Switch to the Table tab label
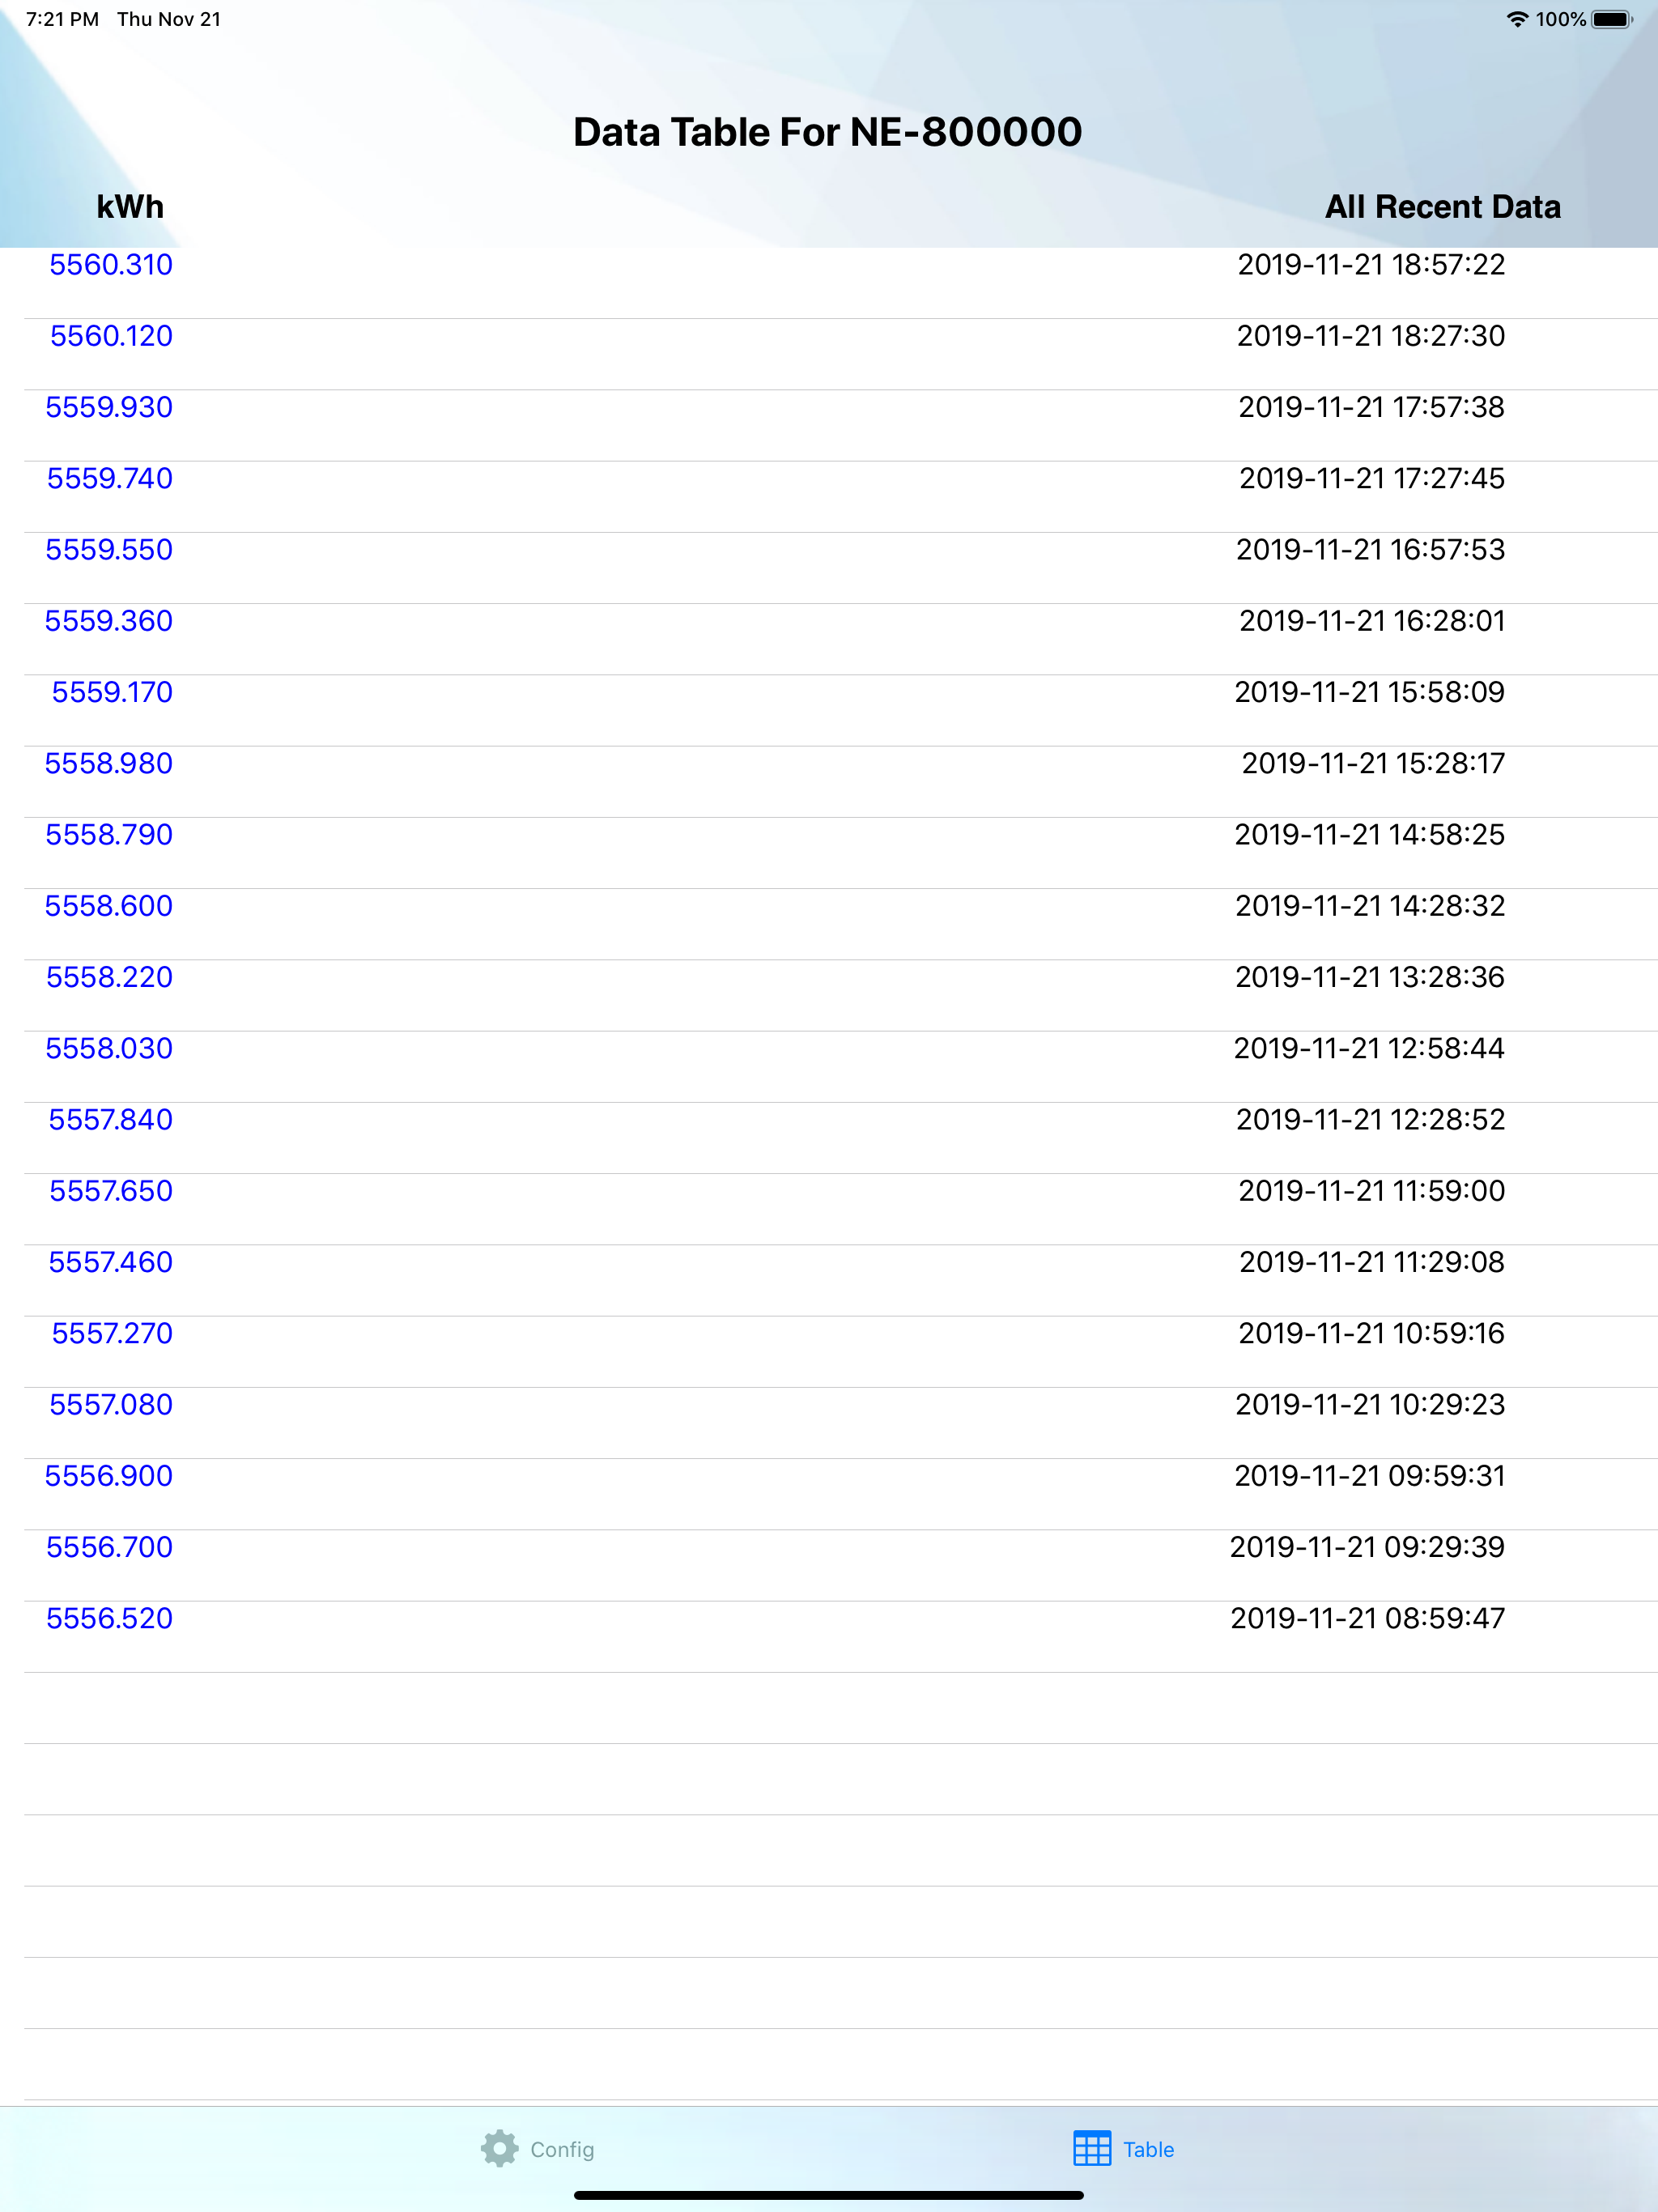This screenshot has width=1658, height=2212. pos(1148,2149)
